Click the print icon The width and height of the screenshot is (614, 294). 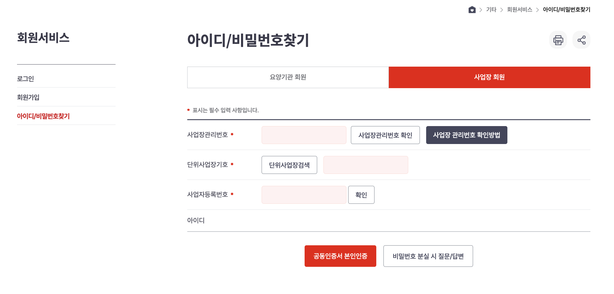point(558,39)
